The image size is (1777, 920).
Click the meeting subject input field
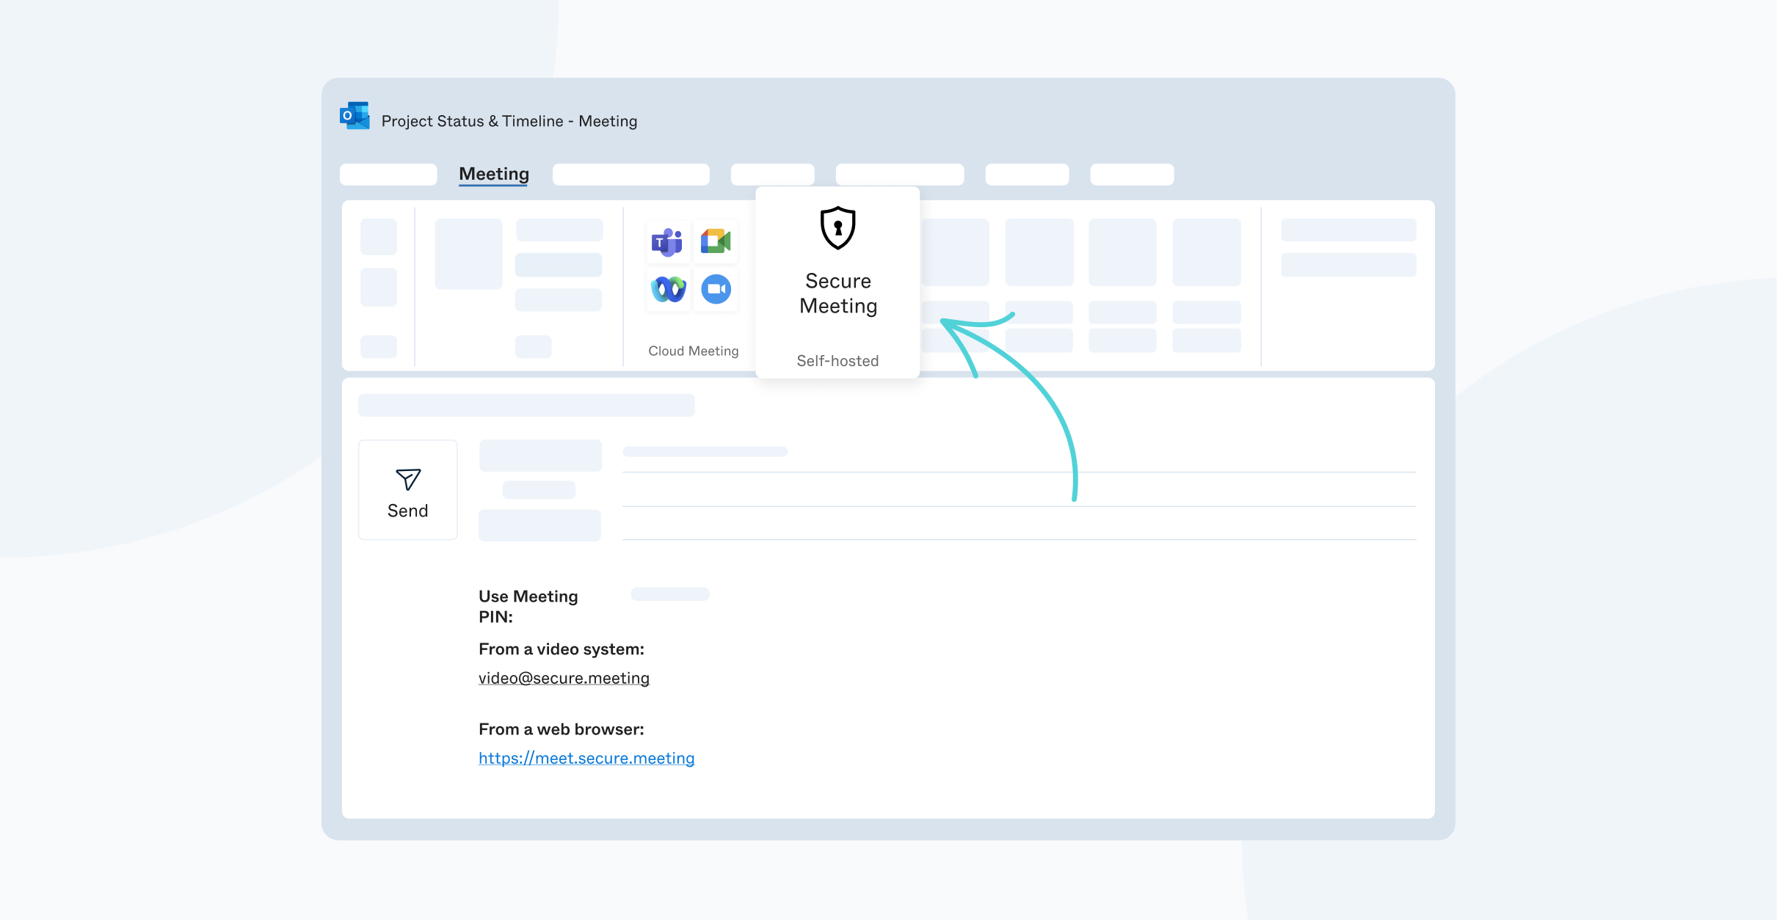(526, 404)
